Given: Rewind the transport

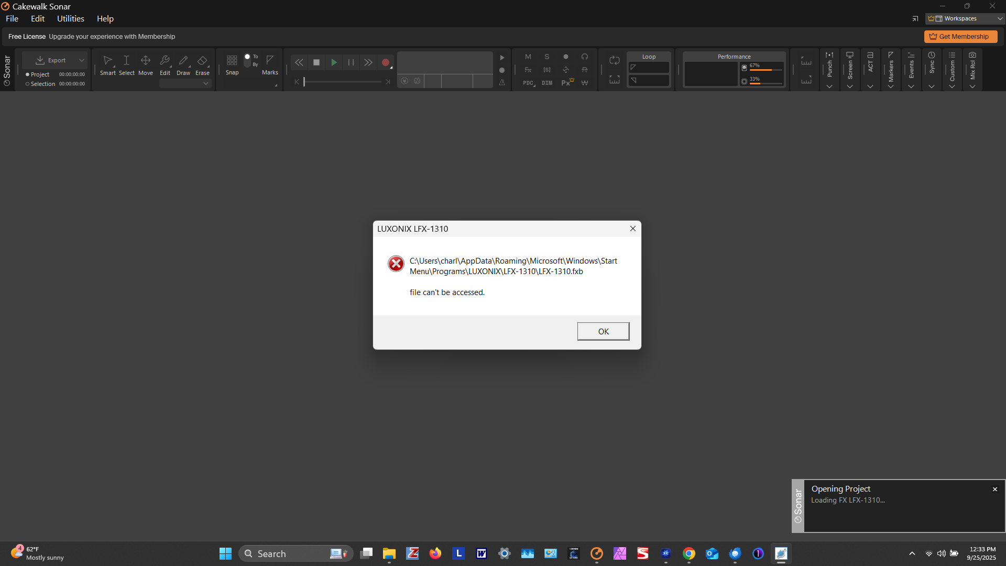Looking at the screenshot, I should (299, 62).
